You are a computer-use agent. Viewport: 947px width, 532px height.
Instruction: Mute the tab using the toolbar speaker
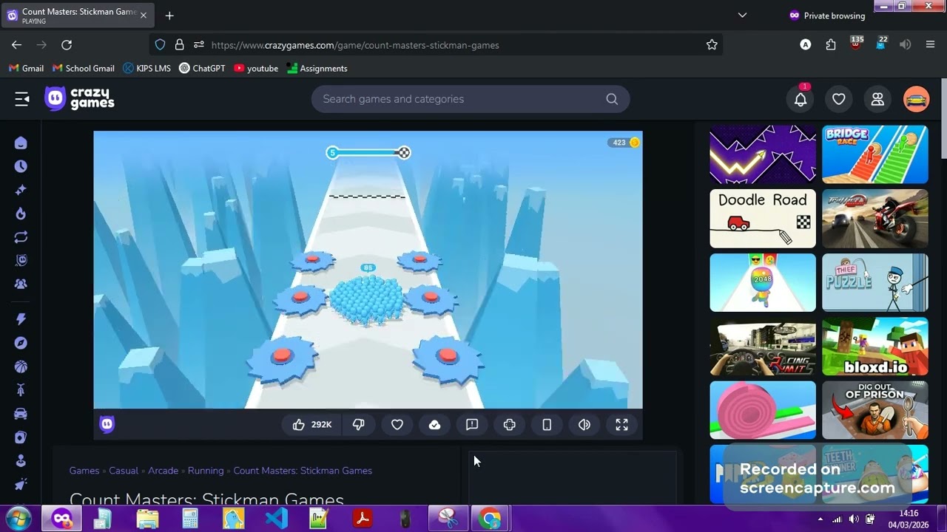pyautogui.click(x=905, y=45)
